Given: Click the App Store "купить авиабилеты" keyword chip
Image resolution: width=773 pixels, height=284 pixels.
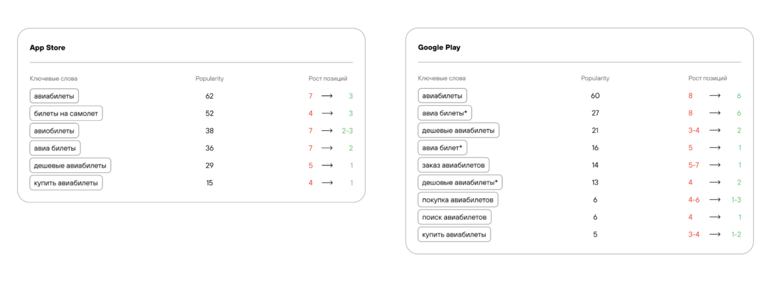Looking at the screenshot, I should [x=66, y=183].
